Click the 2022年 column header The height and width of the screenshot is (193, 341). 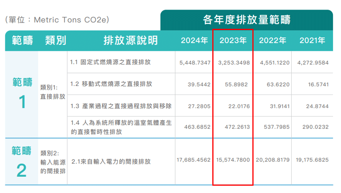pyautogui.click(x=272, y=40)
